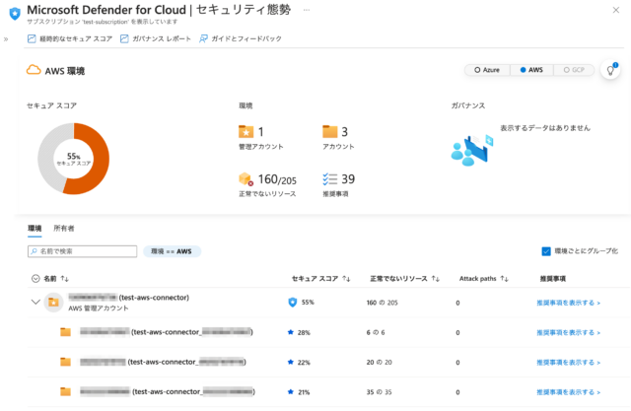This screenshot has width=631, height=411.
Task: Open the more options ellipsis beside title
Action: coord(307,10)
